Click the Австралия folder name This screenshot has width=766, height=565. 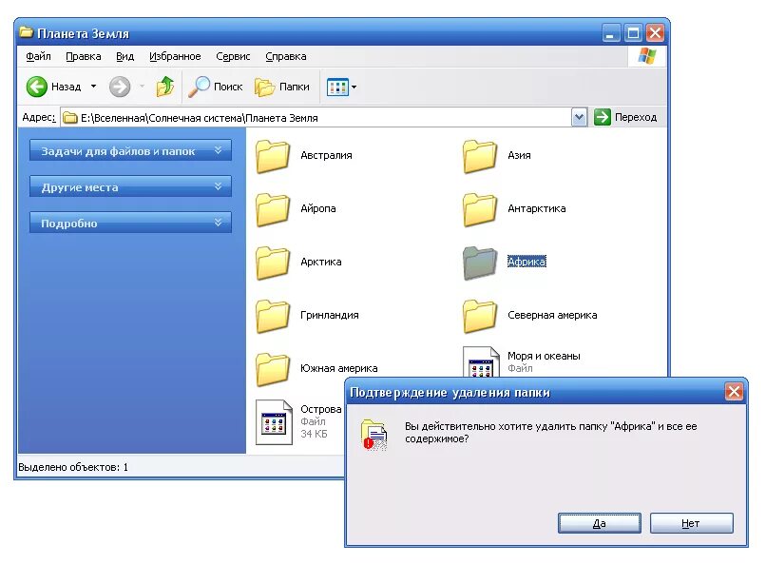[326, 155]
